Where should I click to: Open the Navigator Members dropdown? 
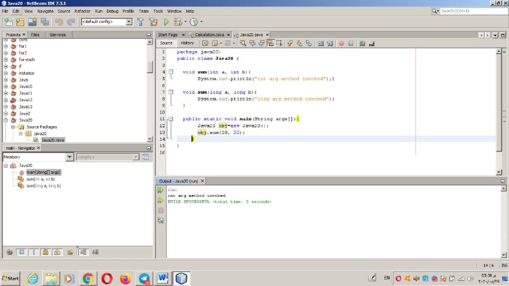[x=69, y=157]
